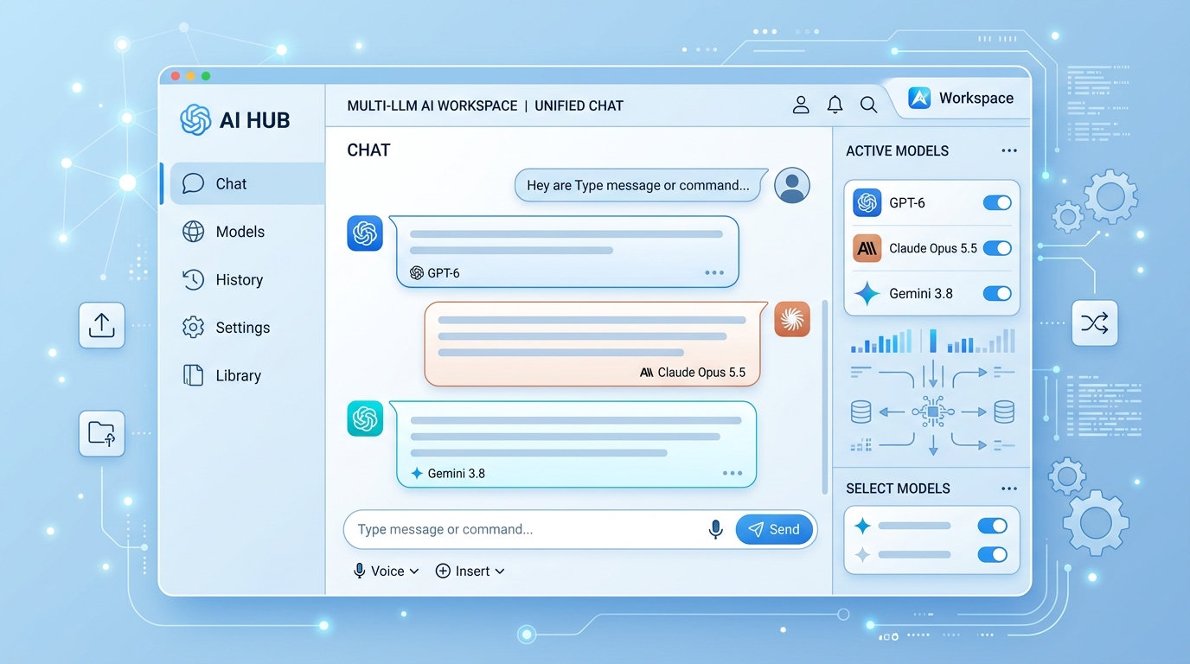The height and width of the screenshot is (664, 1190).
Task: Click the "SELECT MODELS" heading
Action: pos(898,488)
